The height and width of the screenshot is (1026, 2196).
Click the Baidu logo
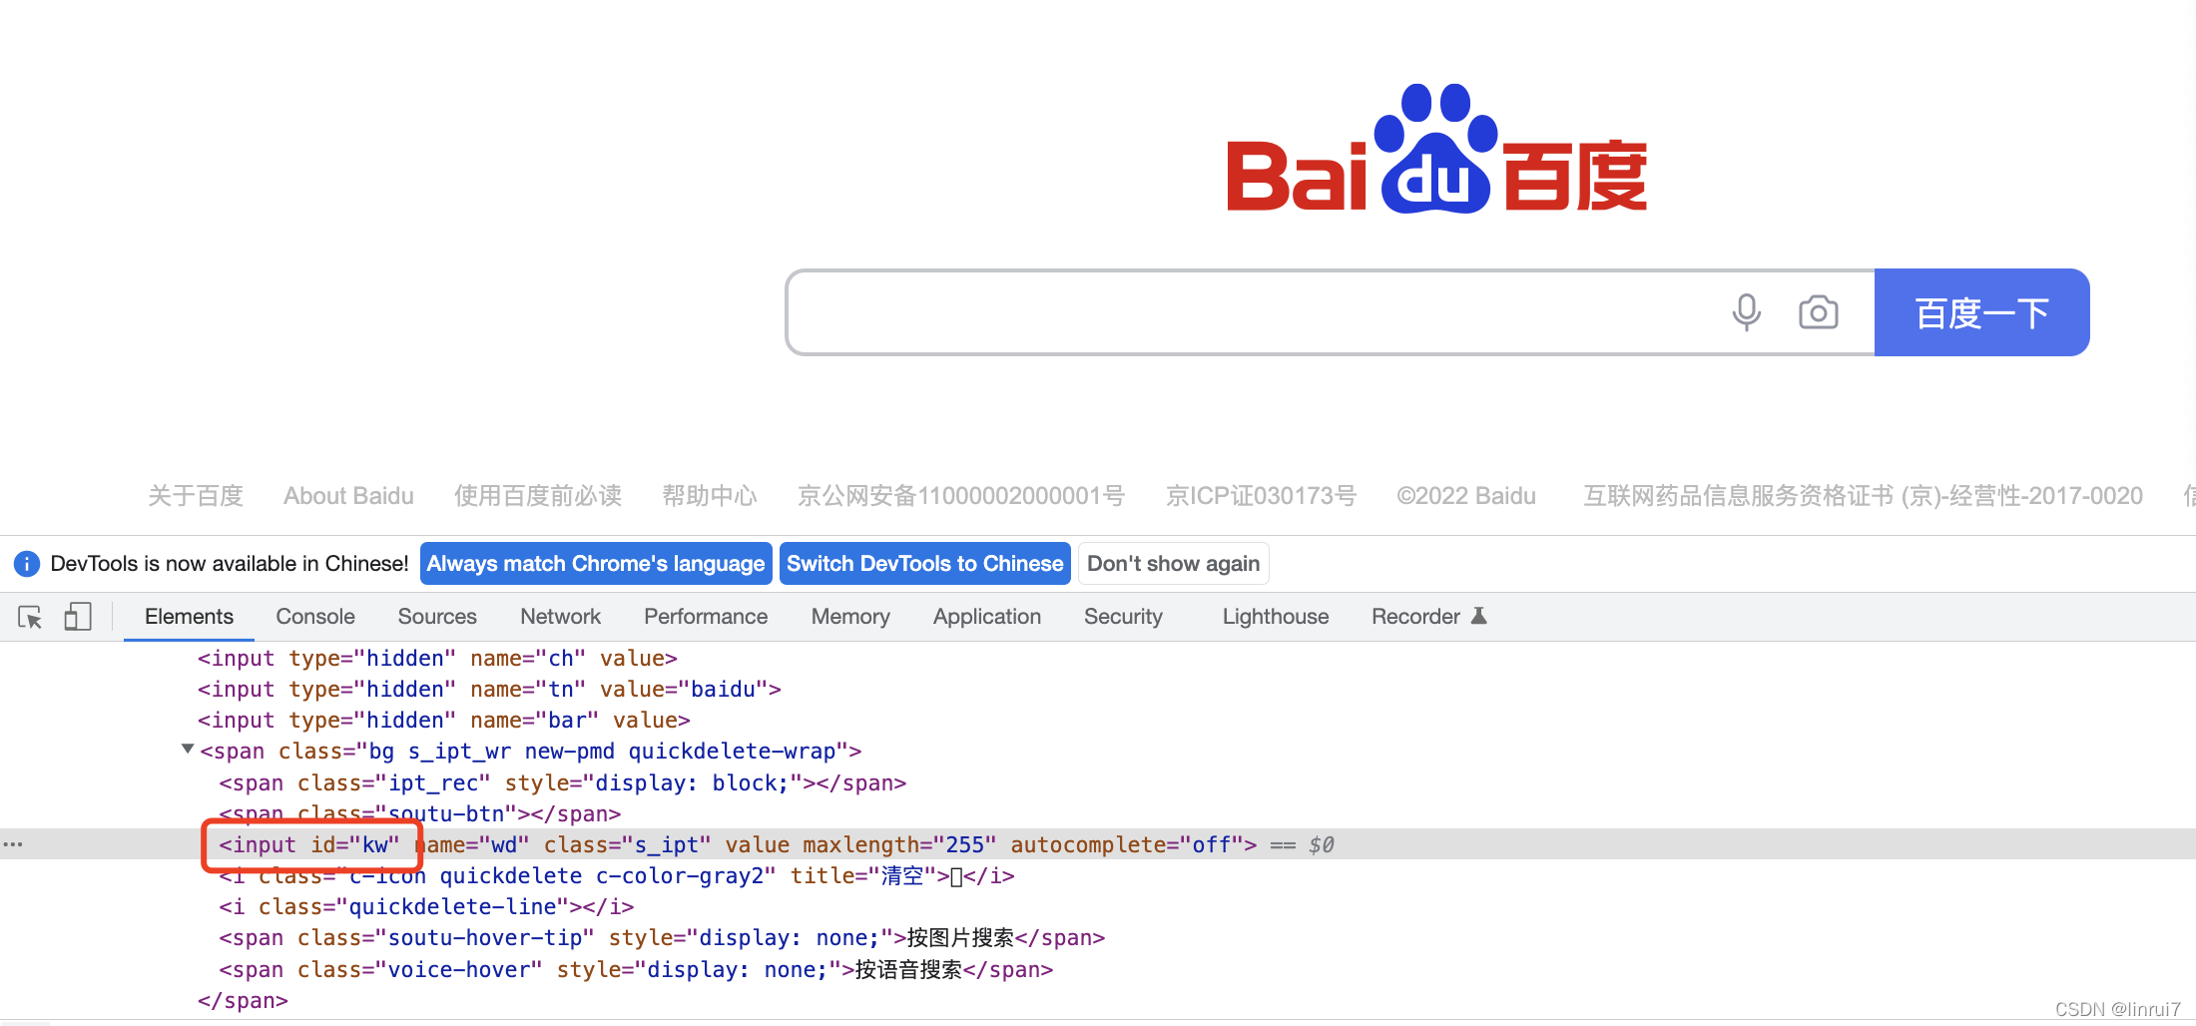(x=1436, y=149)
